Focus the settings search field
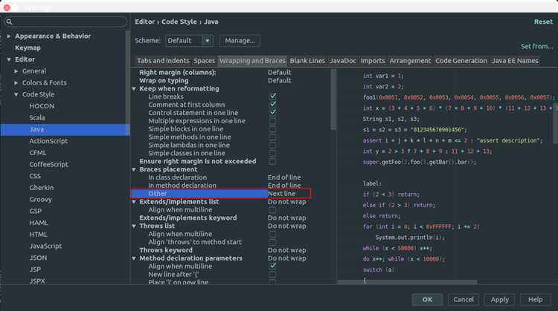Image resolution: width=558 pixels, height=311 pixels. pyautogui.click(x=65, y=22)
